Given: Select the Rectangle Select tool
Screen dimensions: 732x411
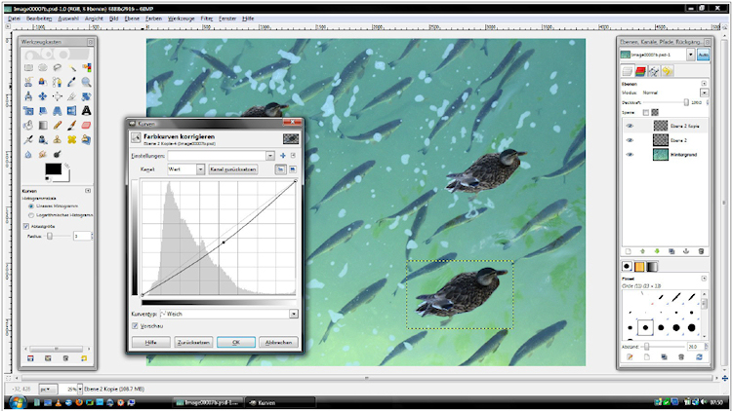Looking at the screenshot, I should coord(28,67).
